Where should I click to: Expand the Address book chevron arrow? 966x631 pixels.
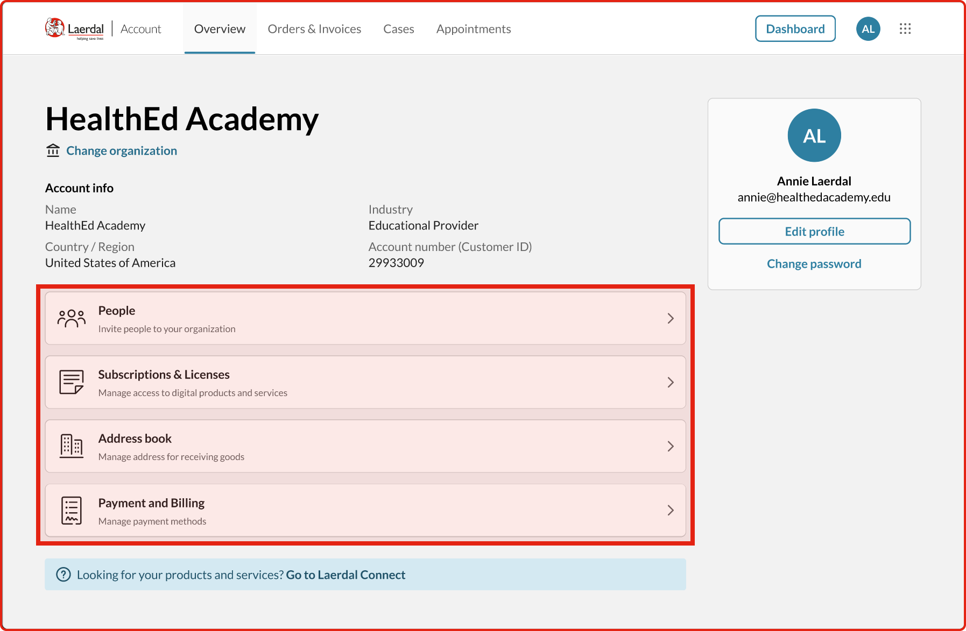pos(671,446)
